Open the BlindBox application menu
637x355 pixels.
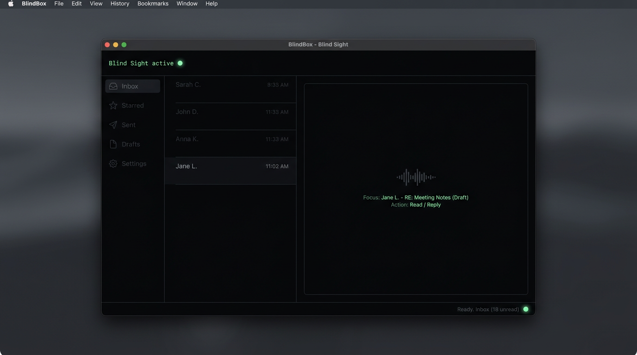(x=33, y=4)
